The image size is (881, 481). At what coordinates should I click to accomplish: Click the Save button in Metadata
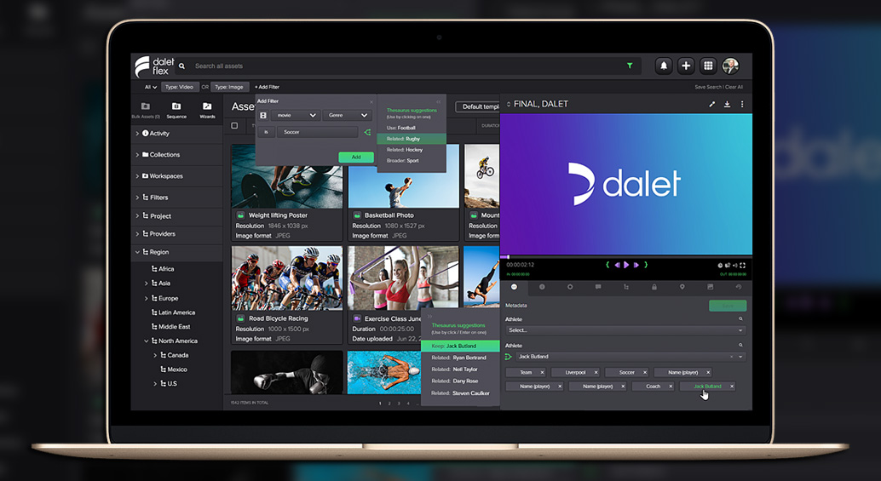point(728,306)
